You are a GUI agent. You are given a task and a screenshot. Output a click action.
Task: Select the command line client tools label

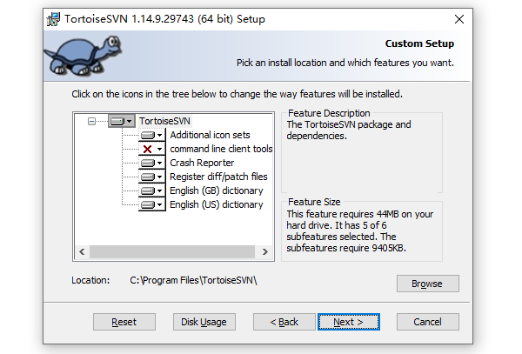coord(221,150)
